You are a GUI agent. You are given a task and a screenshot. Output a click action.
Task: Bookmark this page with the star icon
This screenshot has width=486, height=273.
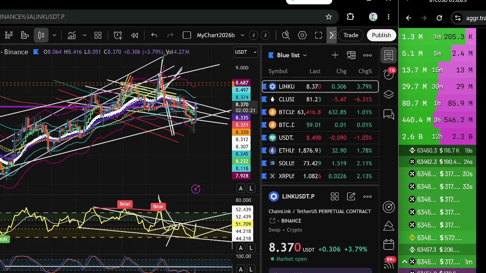click(x=329, y=17)
